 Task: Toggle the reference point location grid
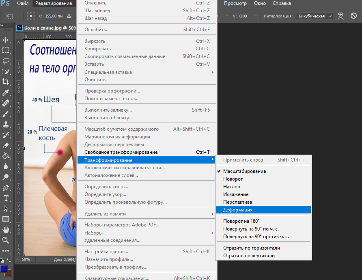coord(31,16)
